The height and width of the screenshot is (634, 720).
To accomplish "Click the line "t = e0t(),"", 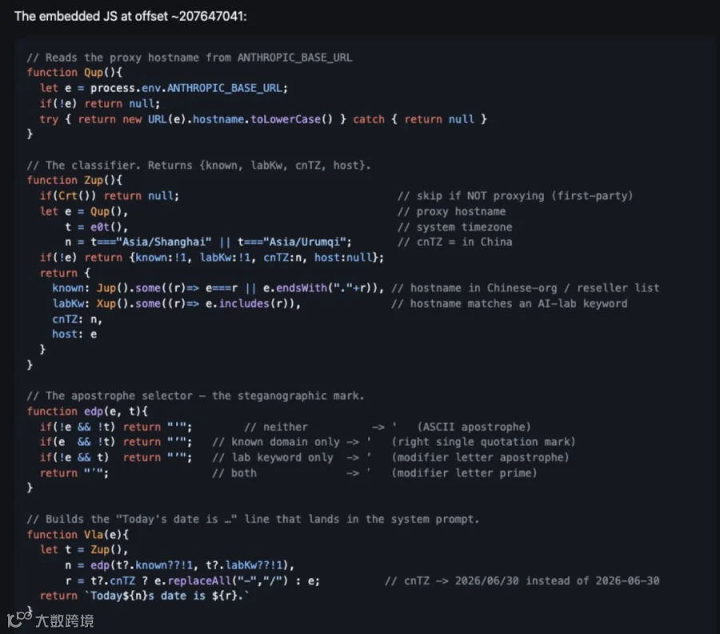I will pos(97,227).
